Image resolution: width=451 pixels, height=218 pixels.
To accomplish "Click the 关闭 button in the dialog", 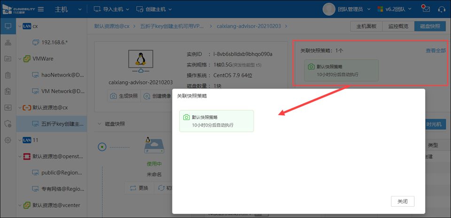I will click(x=402, y=201).
